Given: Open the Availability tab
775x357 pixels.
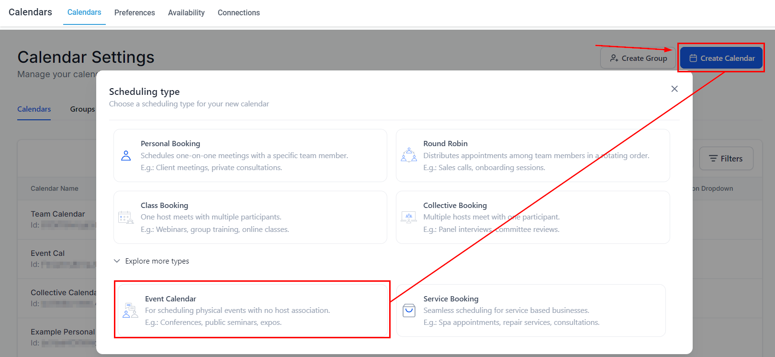Looking at the screenshot, I should pyautogui.click(x=186, y=12).
